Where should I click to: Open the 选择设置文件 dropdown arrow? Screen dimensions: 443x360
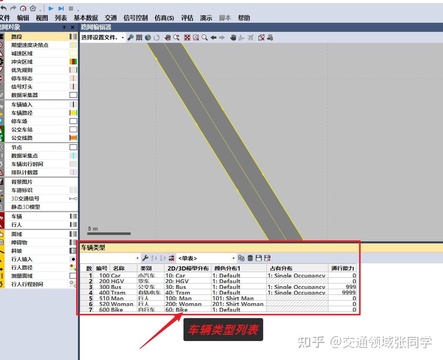(123, 37)
